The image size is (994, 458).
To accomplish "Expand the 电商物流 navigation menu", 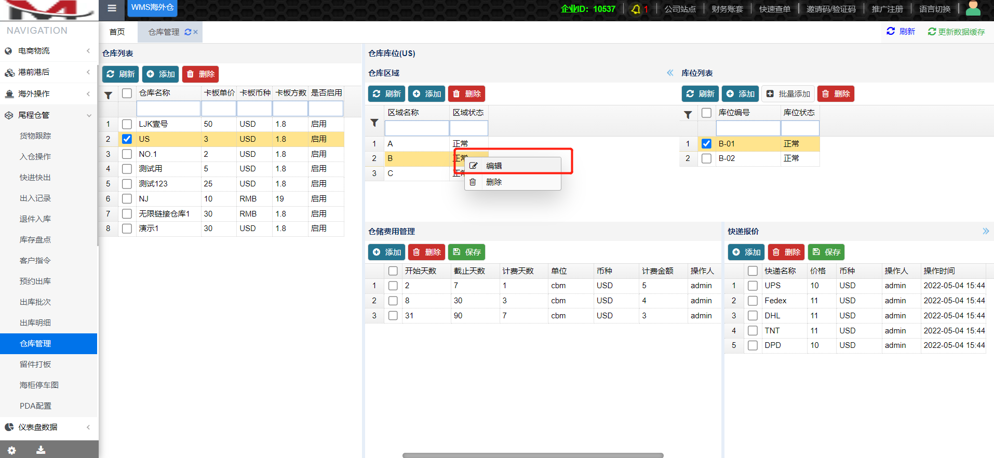I will (x=49, y=51).
